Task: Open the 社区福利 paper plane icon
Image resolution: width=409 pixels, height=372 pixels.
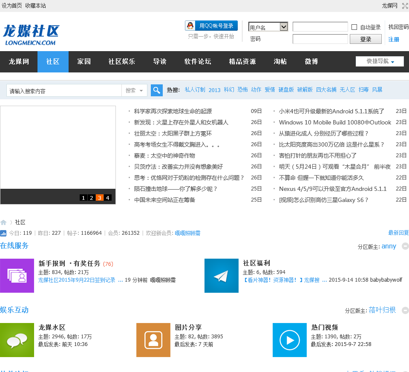Action: click(x=222, y=276)
